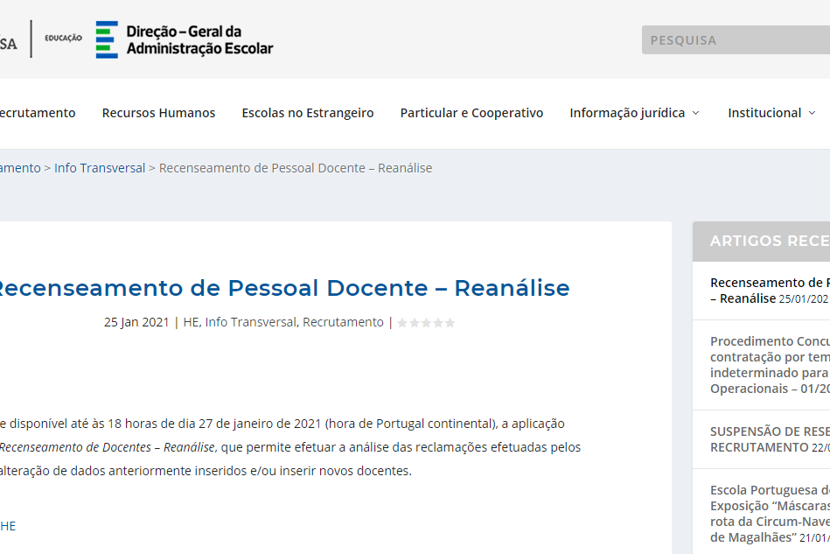
Task: Select Particular e Cooperativo menu item
Action: [471, 113]
